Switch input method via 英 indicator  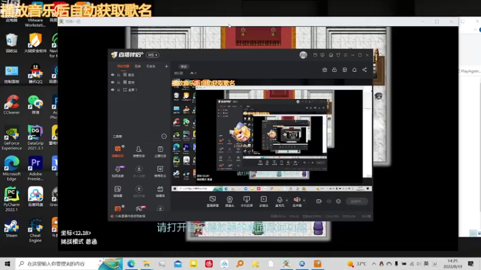point(426,263)
